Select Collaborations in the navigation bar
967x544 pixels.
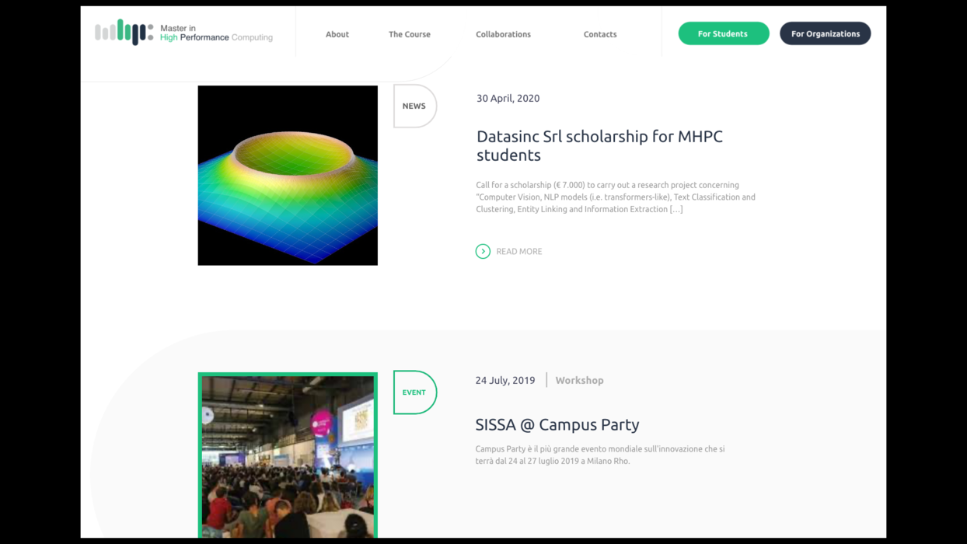pos(503,34)
